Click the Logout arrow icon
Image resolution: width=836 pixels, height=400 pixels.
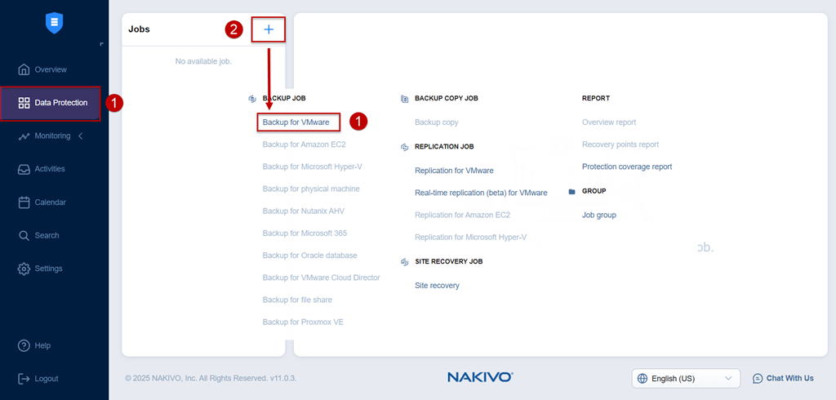[24, 379]
